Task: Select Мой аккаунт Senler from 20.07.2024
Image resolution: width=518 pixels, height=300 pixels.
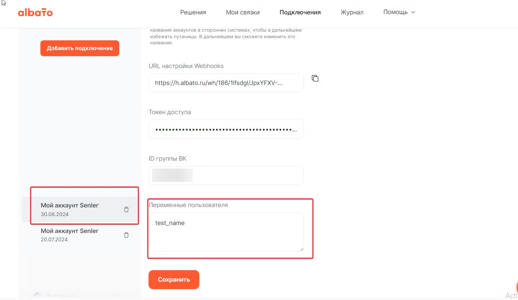Action: [70, 234]
